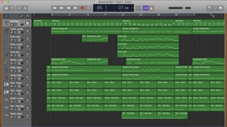Solo the Flute Lead track

[15, 40]
